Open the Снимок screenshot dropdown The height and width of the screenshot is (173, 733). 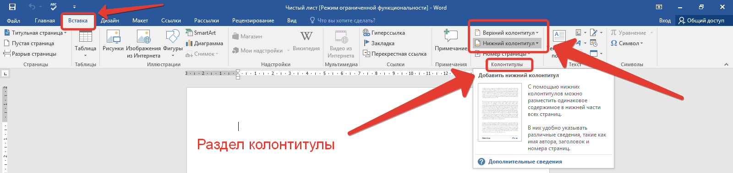[202, 54]
